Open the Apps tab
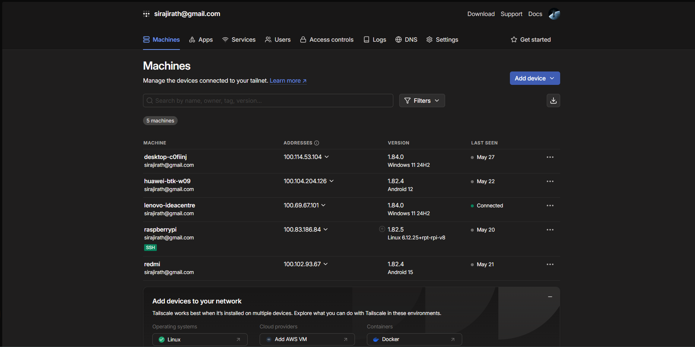Viewport: 695px width, 347px height. pos(201,39)
